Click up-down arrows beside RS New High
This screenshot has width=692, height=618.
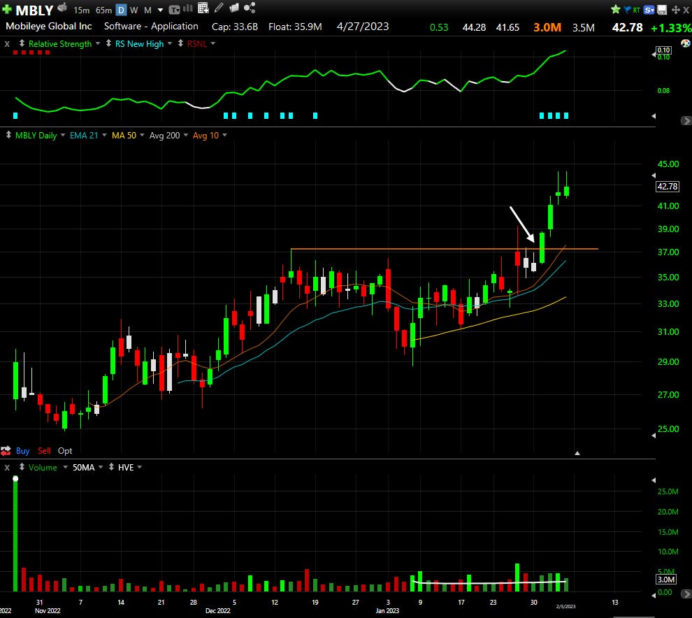click(x=108, y=43)
